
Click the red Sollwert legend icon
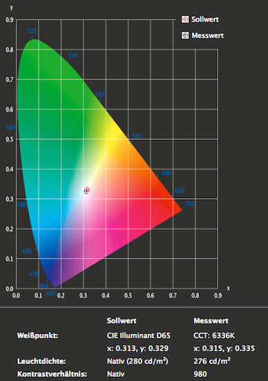pos(185,19)
